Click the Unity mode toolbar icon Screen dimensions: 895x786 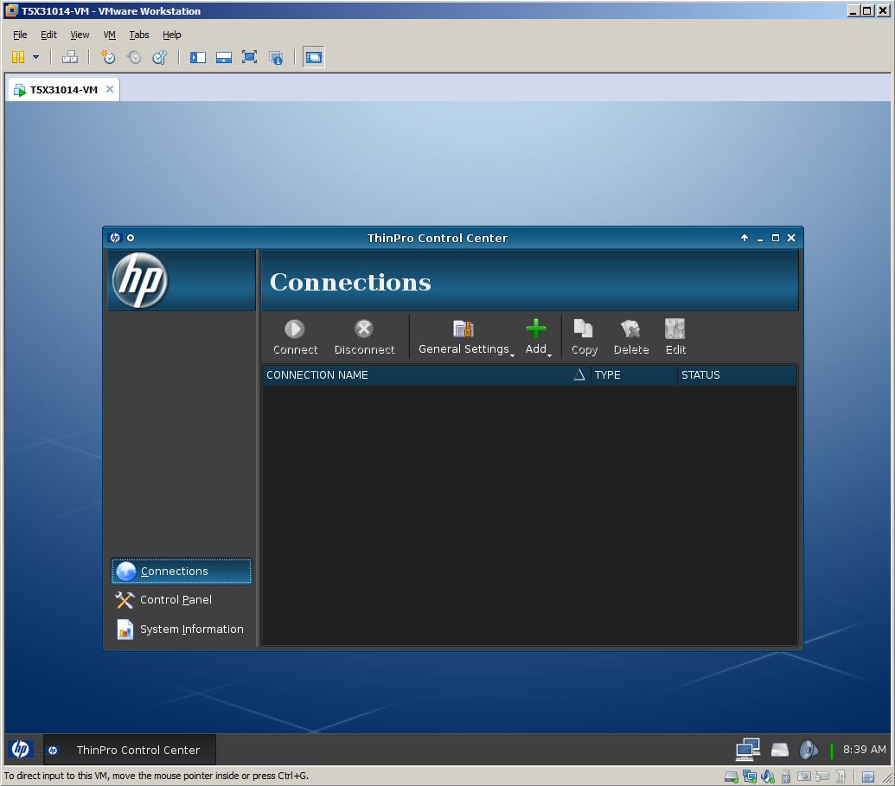(x=276, y=57)
